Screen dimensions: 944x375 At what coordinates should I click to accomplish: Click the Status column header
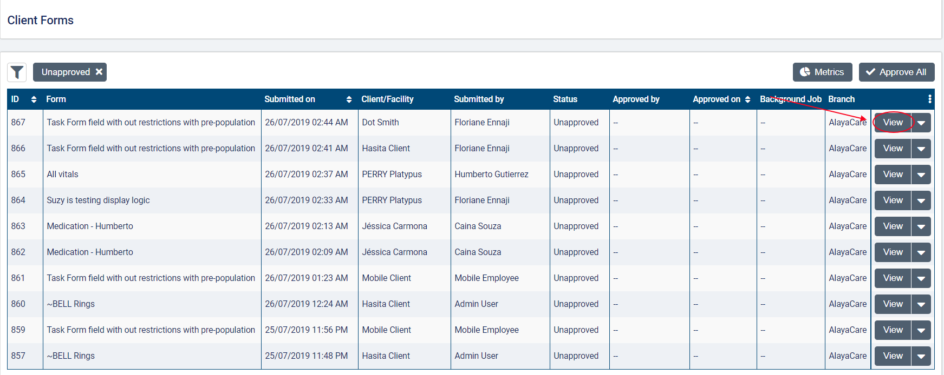(x=565, y=99)
